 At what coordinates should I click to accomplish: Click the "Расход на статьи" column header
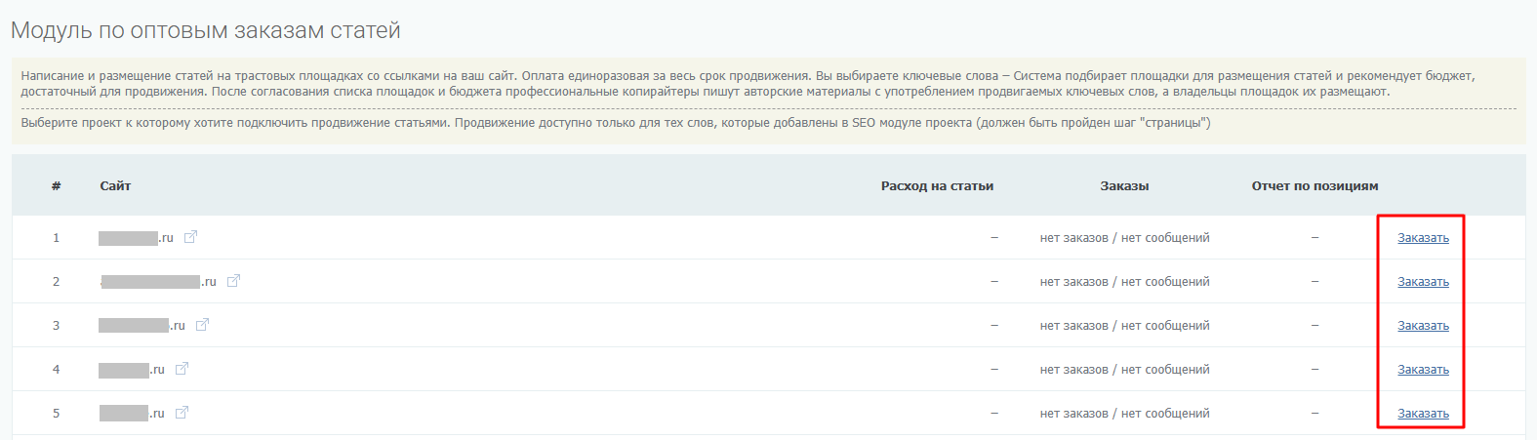[937, 186]
